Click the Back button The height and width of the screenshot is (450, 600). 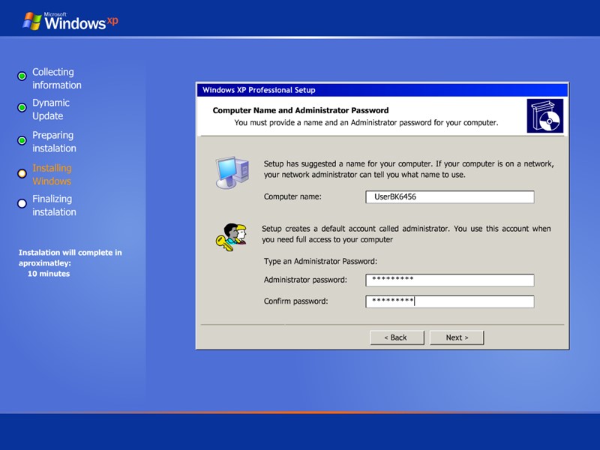coord(397,337)
